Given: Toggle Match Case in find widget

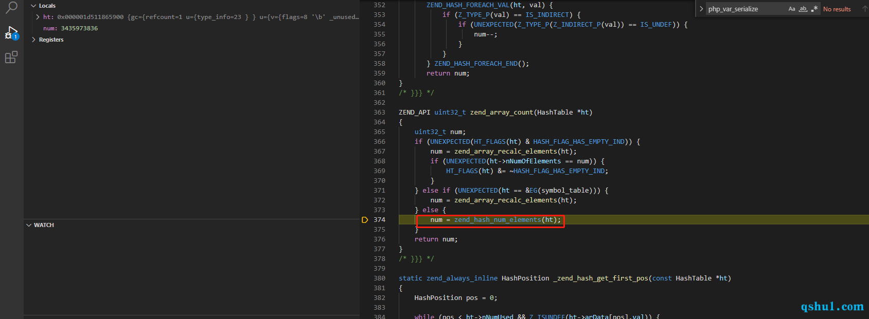Looking at the screenshot, I should coord(792,9).
